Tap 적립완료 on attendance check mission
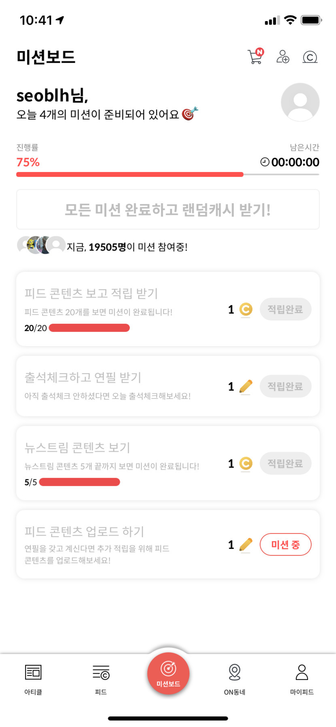Image resolution: width=336 pixels, height=727 pixels. click(x=285, y=387)
